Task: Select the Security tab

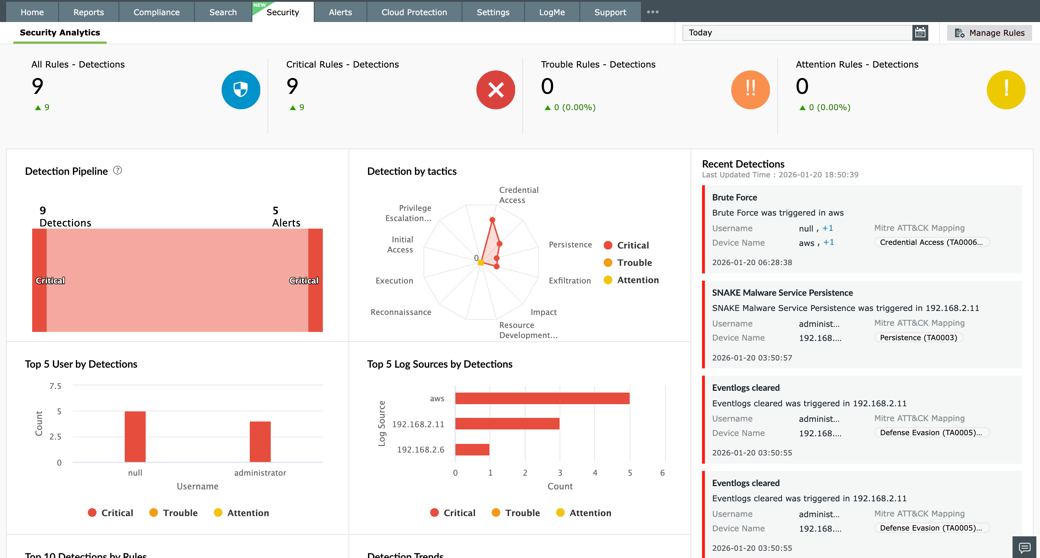Action: pyautogui.click(x=283, y=12)
